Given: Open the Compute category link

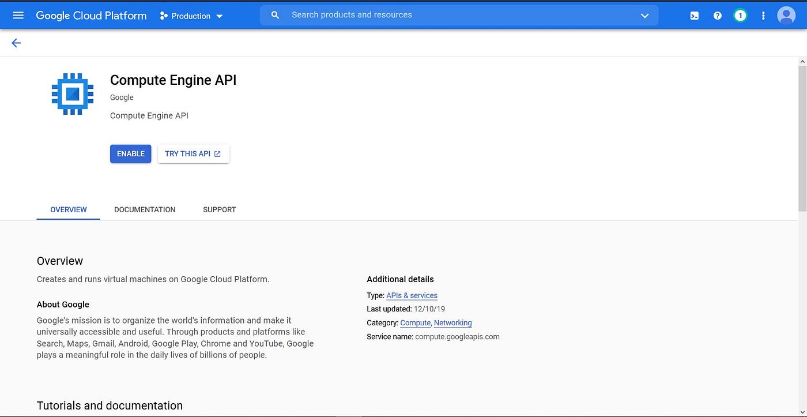Looking at the screenshot, I should click(415, 323).
